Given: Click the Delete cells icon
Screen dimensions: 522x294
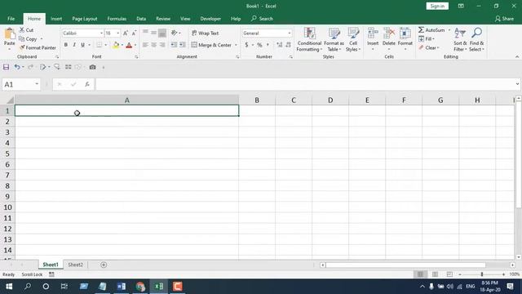Looking at the screenshot, I should pyautogui.click(x=389, y=33).
